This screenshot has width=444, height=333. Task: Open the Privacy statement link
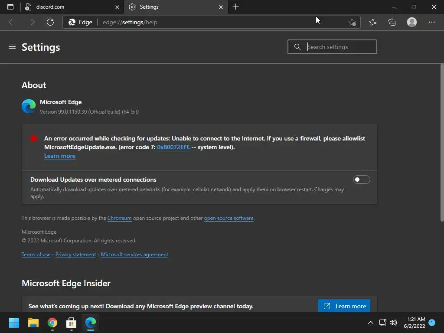pos(75,254)
